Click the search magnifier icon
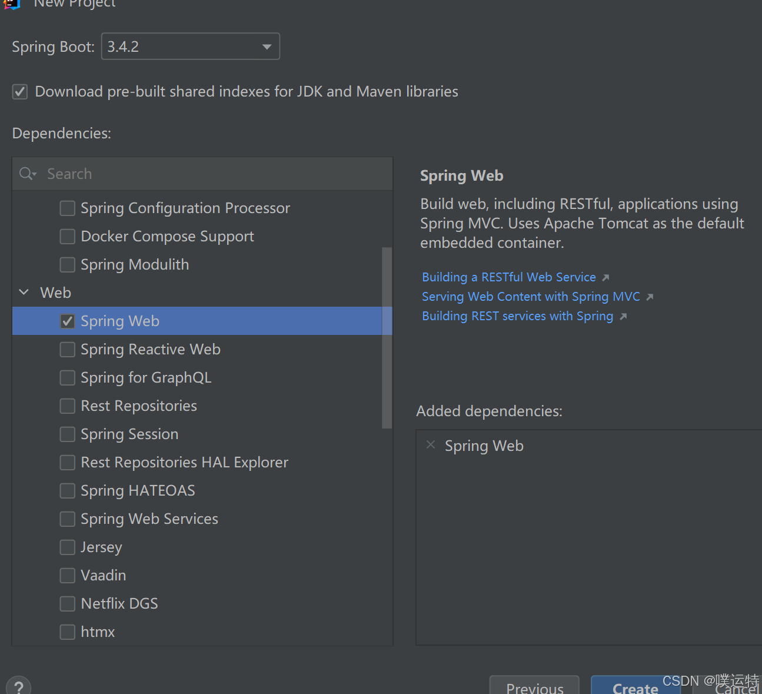This screenshot has height=694, width=762. click(28, 174)
